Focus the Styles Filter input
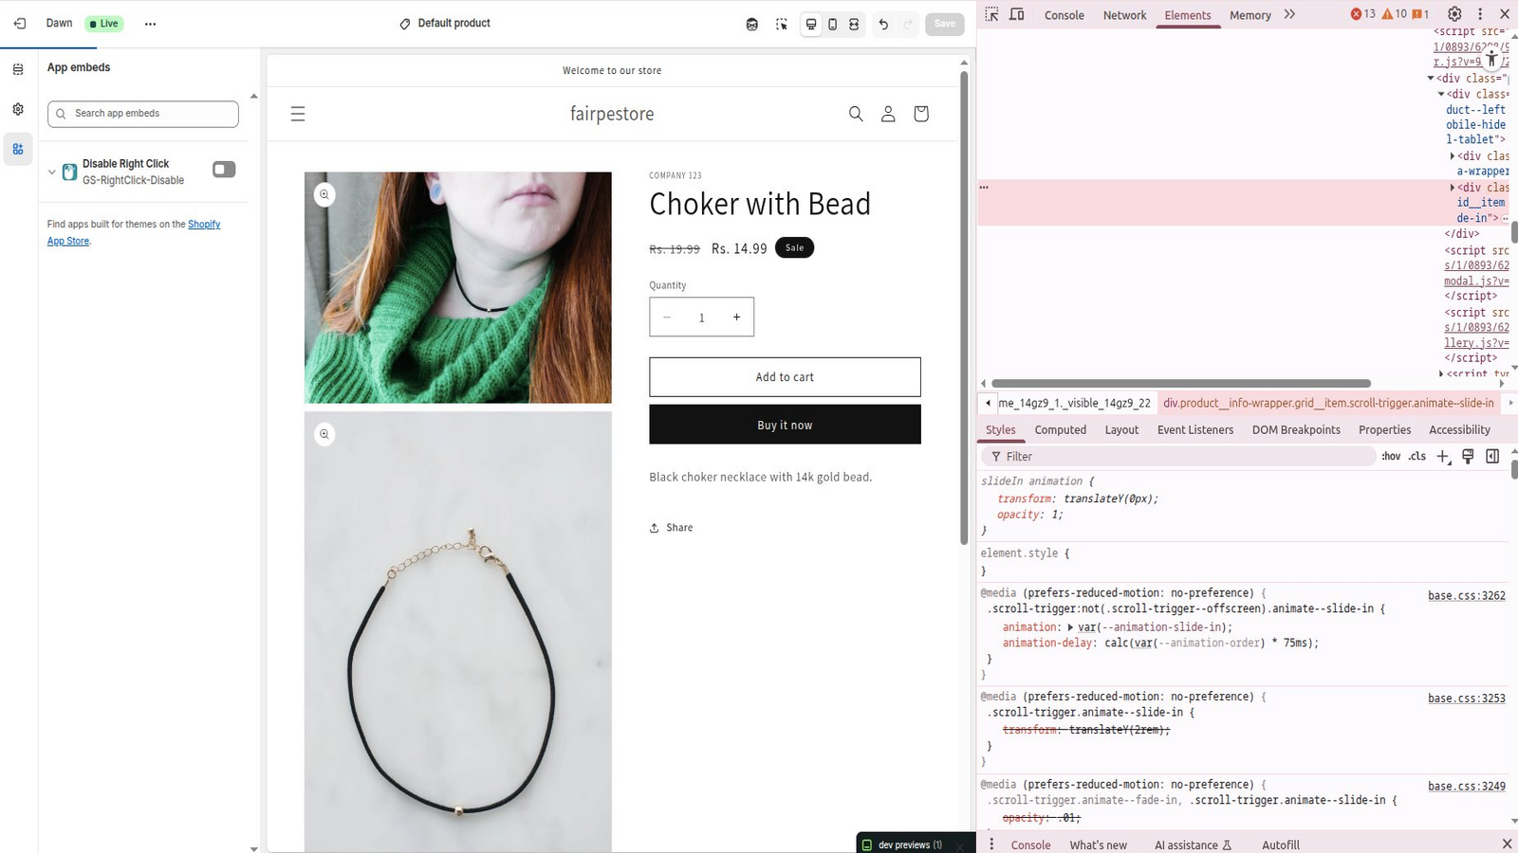1518x853 pixels. coord(1179,457)
